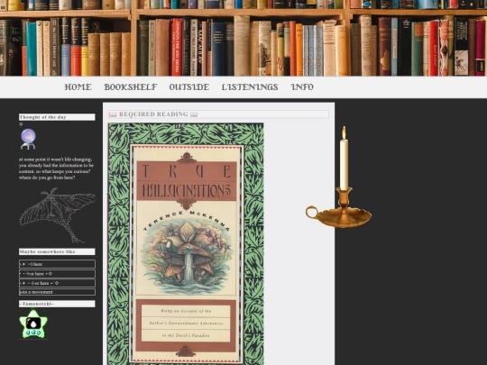The width and height of the screenshot is (487, 365).
Task: Open the OUTSIDE navigation item
Action: (x=189, y=87)
